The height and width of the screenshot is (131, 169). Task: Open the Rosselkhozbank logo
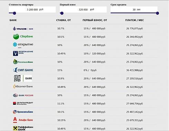click(23, 62)
